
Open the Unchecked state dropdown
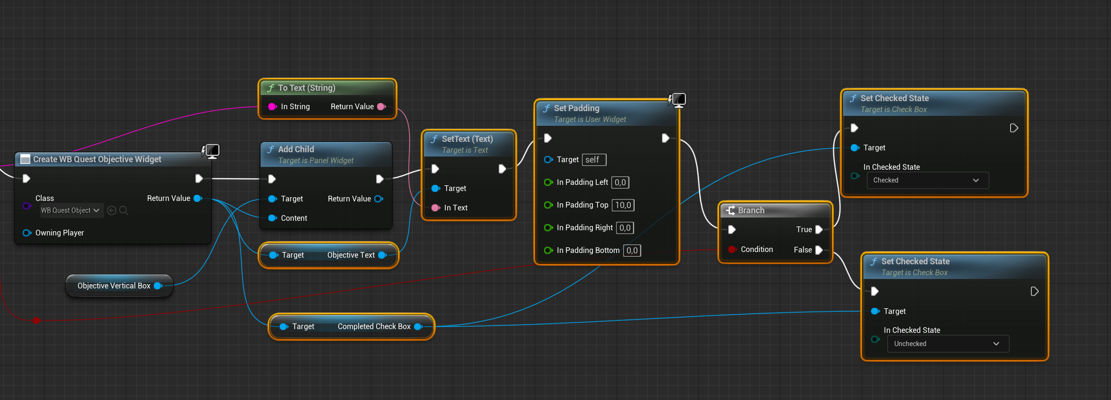(x=948, y=344)
